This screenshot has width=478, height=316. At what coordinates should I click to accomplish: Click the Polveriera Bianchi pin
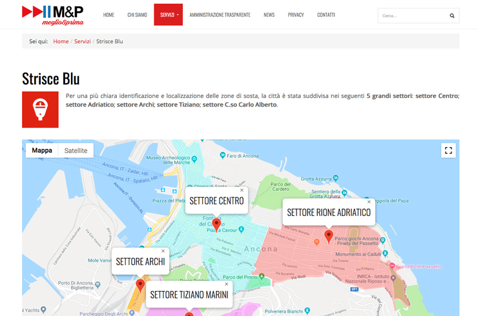point(307,311)
